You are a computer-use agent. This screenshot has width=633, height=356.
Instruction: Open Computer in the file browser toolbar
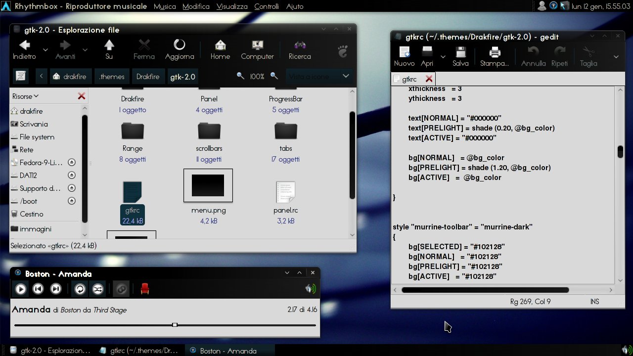(x=257, y=50)
